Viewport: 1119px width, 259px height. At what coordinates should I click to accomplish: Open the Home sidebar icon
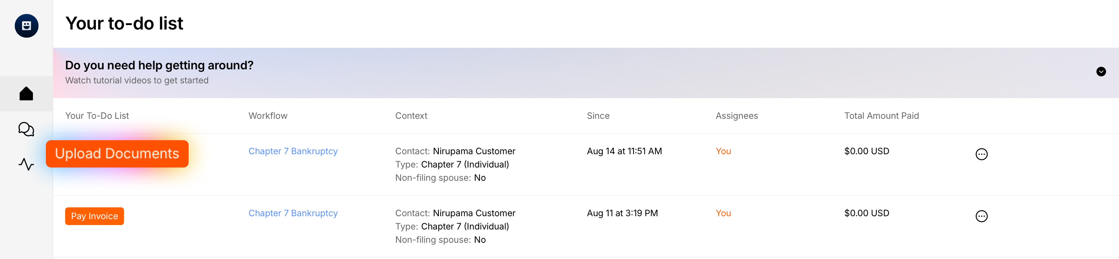27,94
